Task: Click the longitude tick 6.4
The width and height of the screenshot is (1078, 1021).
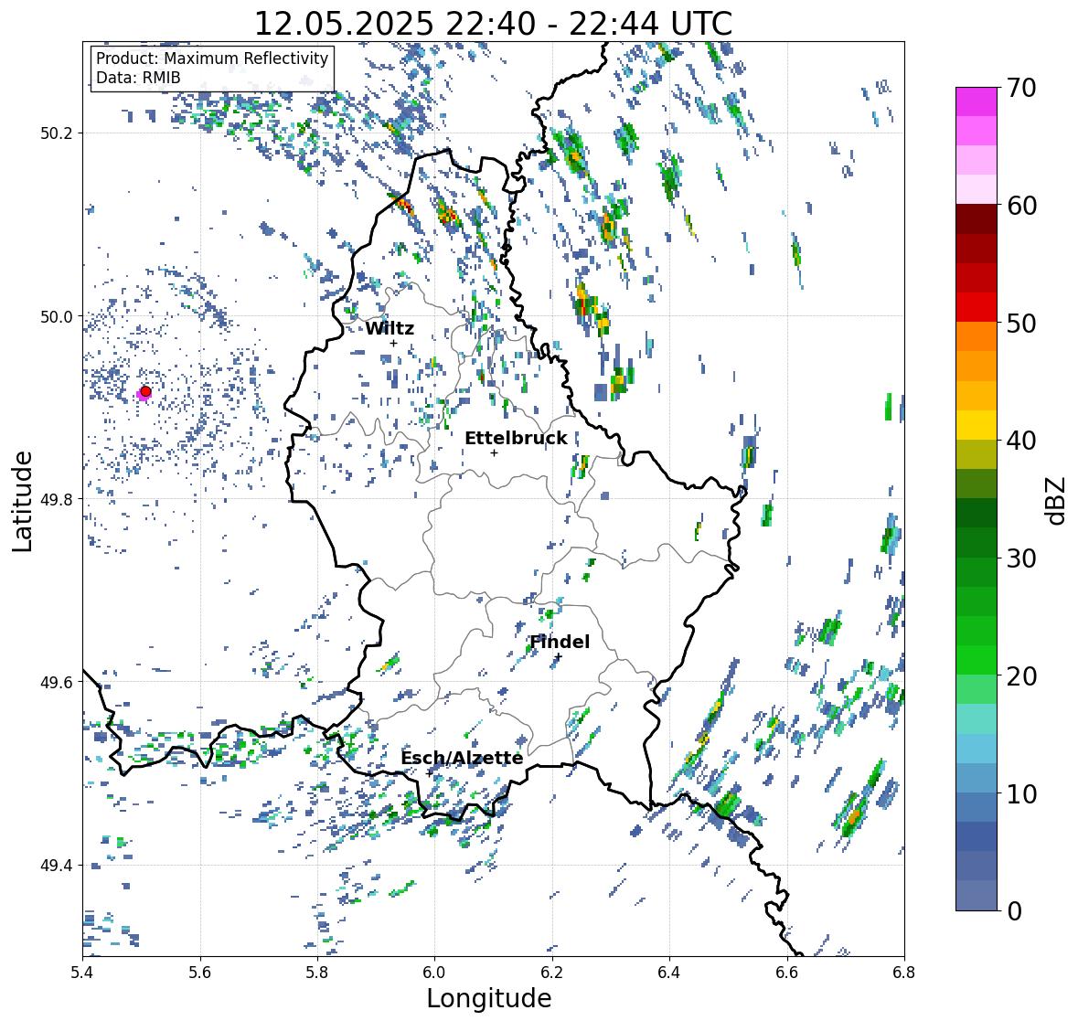Action: pyautogui.click(x=669, y=972)
